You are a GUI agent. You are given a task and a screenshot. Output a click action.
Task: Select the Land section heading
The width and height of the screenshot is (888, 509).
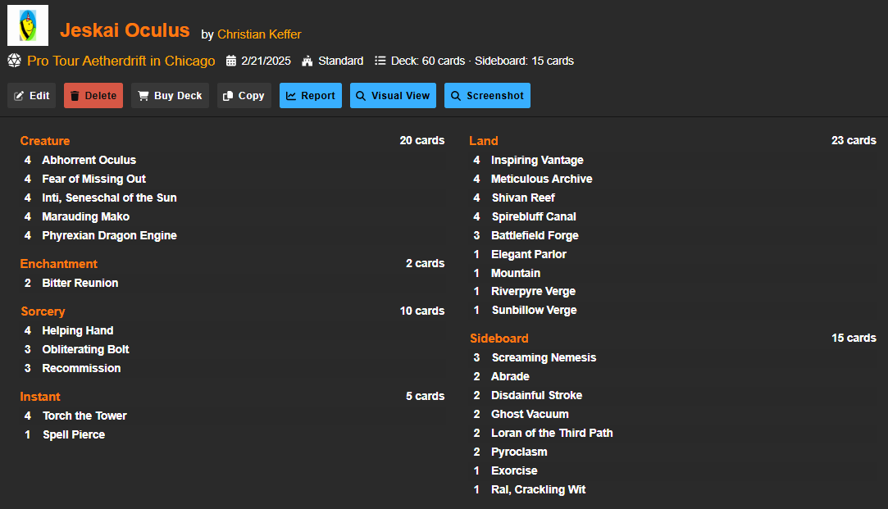click(484, 141)
